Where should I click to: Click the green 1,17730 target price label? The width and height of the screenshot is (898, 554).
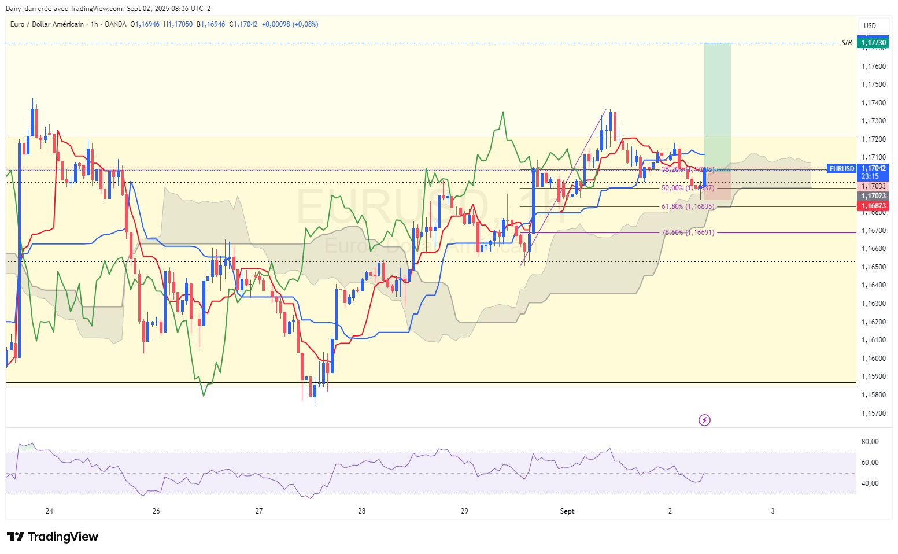(874, 43)
